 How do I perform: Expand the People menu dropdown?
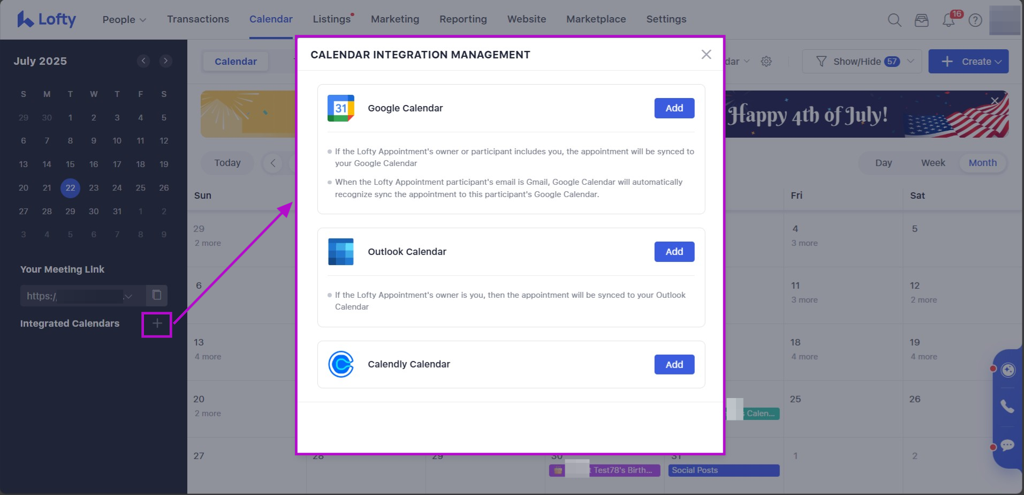click(x=124, y=19)
